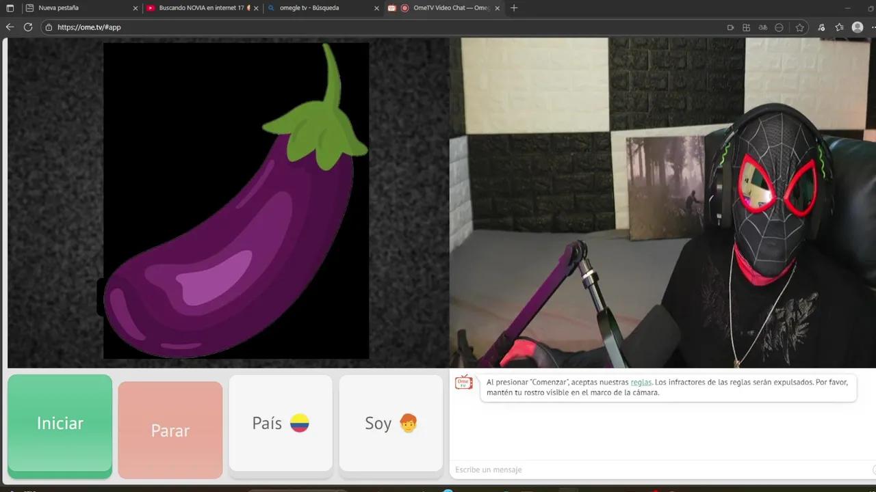Click the boy face emoji icon
The height and width of the screenshot is (492, 876).
(x=409, y=423)
